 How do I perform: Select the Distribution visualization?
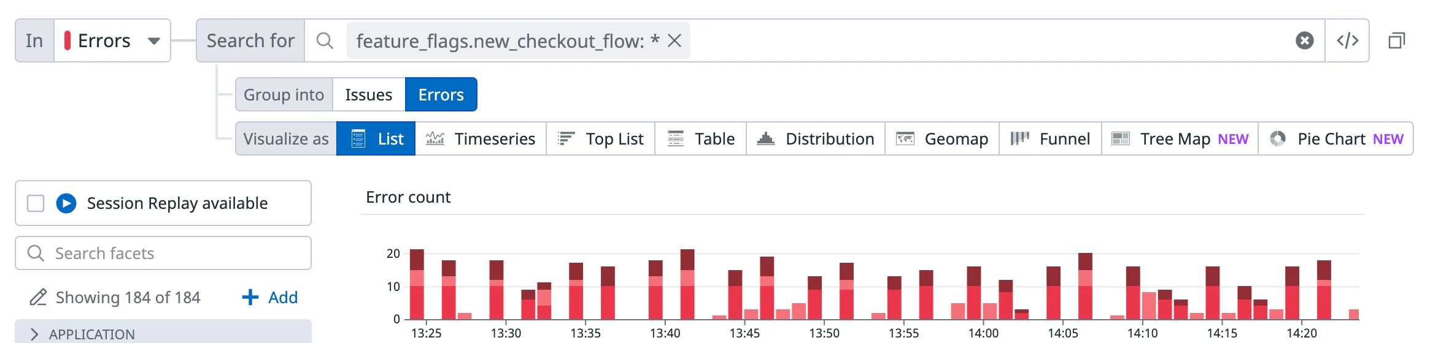point(815,139)
